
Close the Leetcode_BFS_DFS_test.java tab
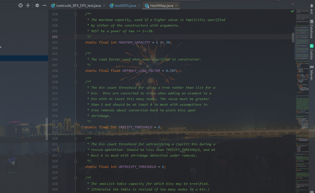tap(104, 5)
